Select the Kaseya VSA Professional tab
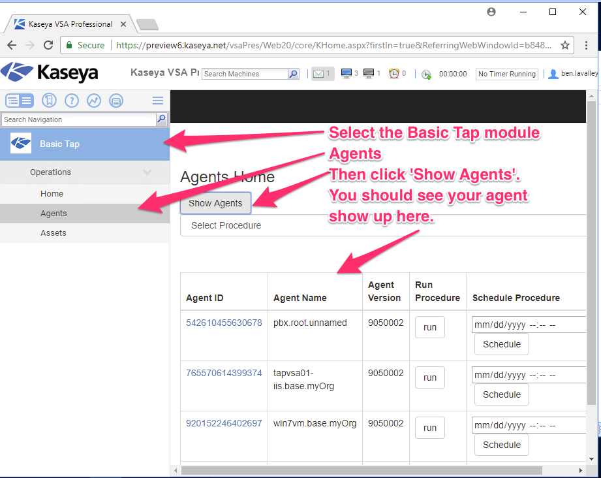The width and height of the screenshot is (601, 478). coord(70,24)
